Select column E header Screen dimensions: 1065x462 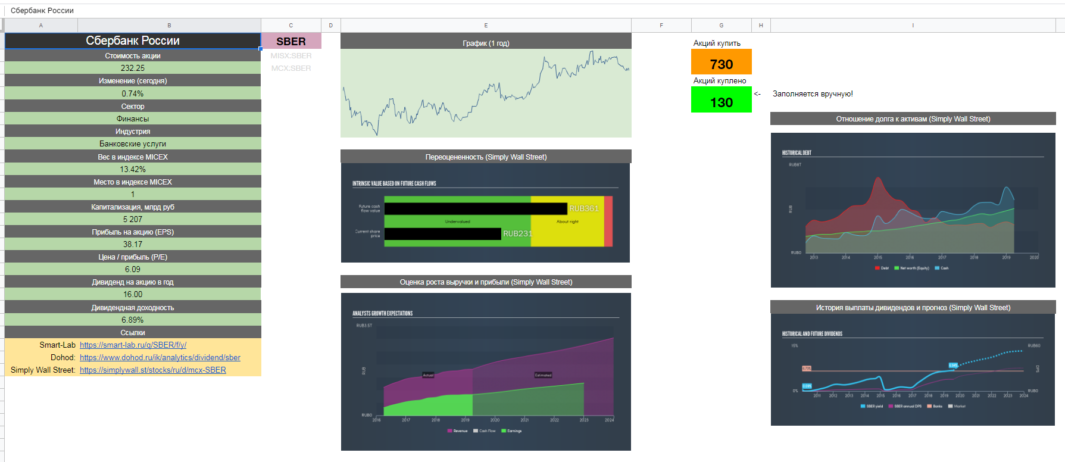coord(486,25)
